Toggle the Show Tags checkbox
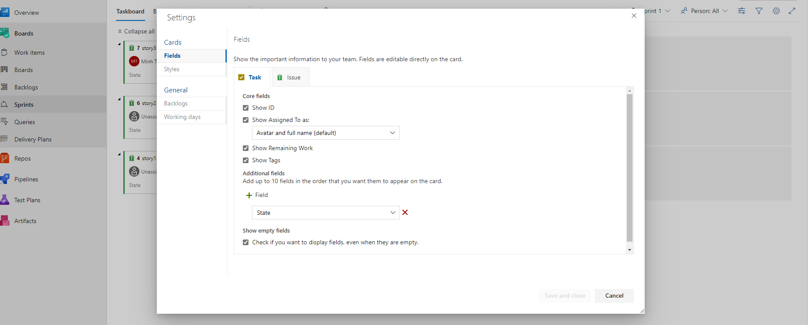Viewport: 808px width, 325px height. click(x=246, y=160)
